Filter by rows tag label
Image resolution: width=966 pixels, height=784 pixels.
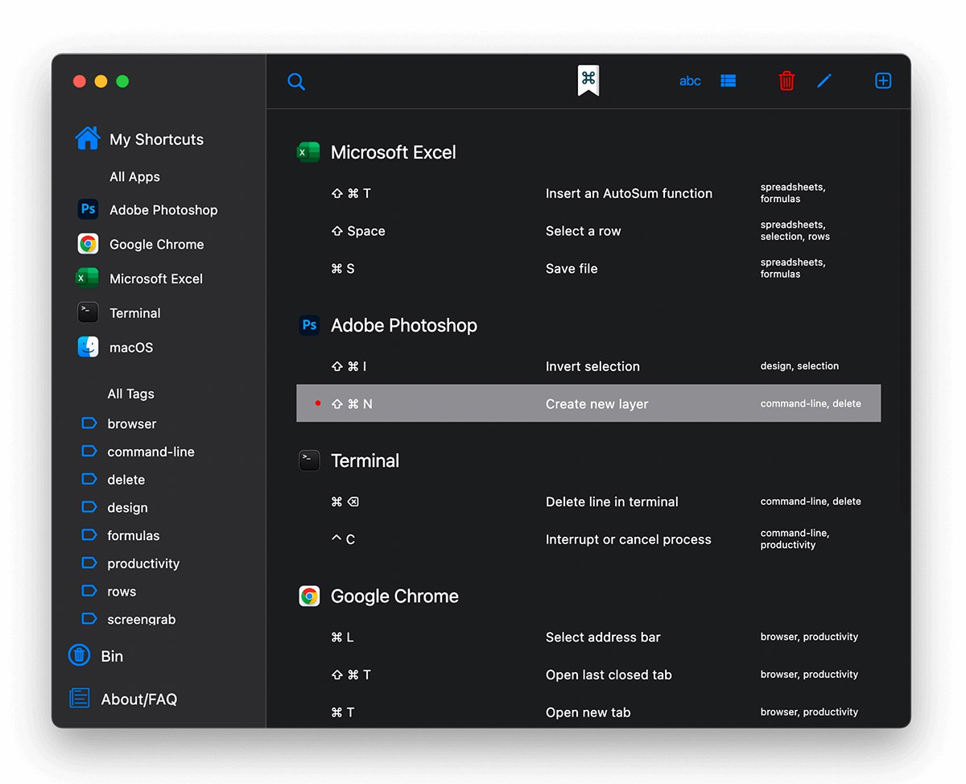click(x=122, y=592)
